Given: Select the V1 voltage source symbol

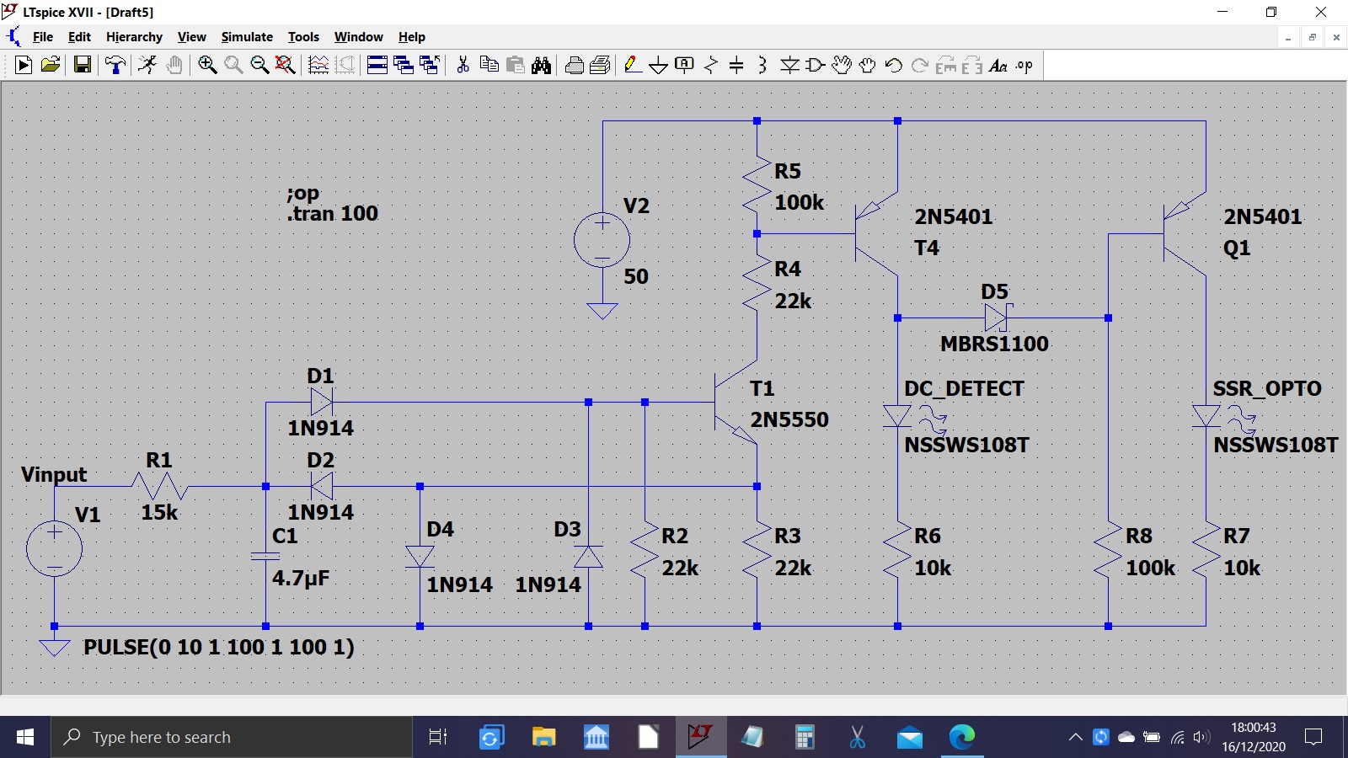Looking at the screenshot, I should [x=54, y=548].
